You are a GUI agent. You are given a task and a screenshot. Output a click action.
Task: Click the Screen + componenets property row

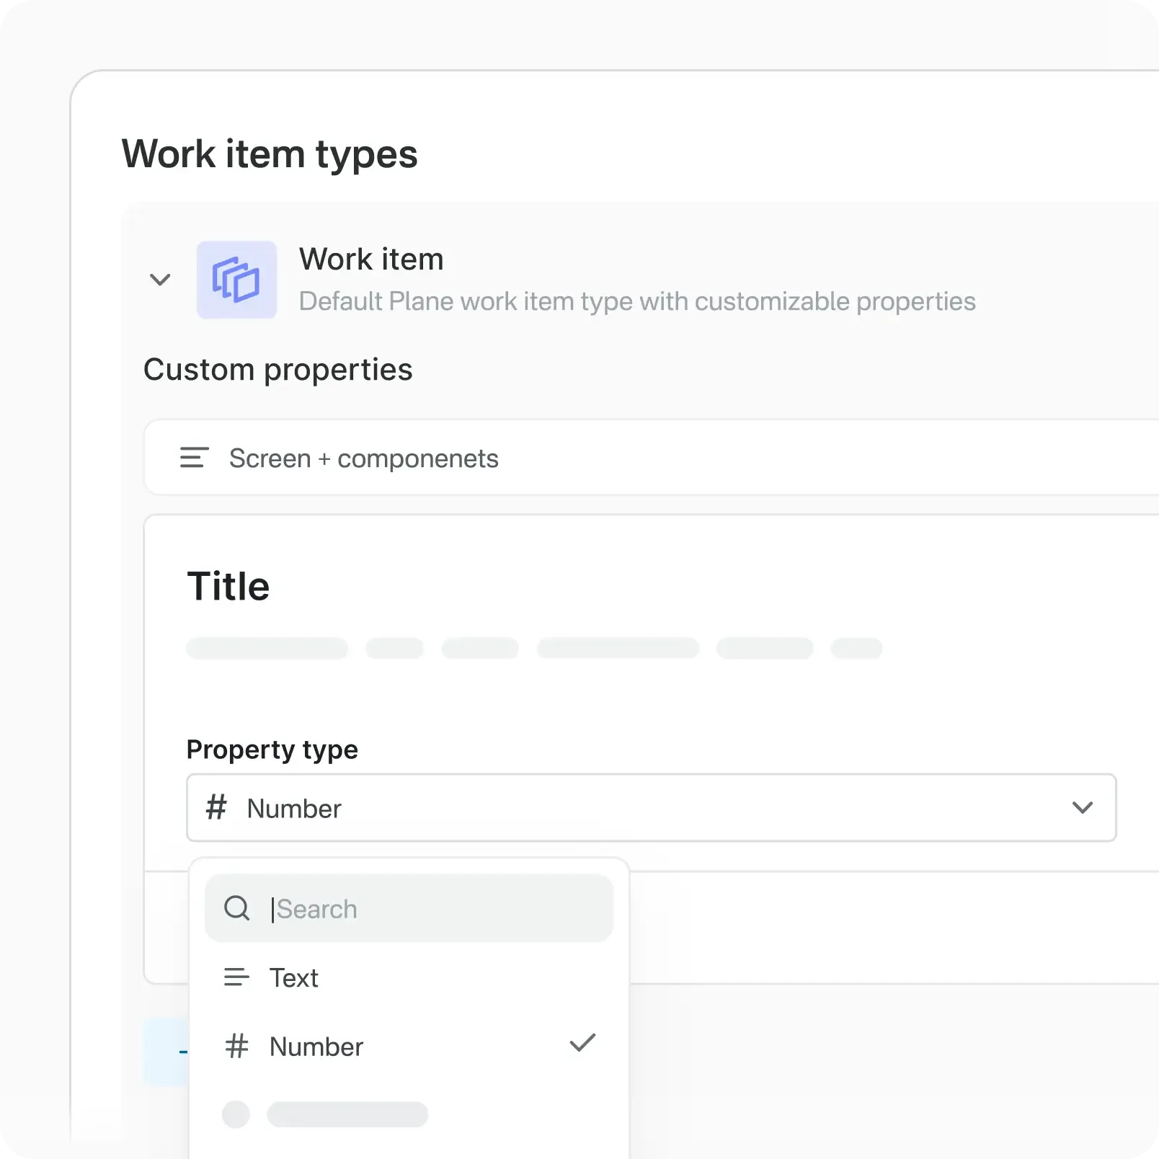[363, 458]
